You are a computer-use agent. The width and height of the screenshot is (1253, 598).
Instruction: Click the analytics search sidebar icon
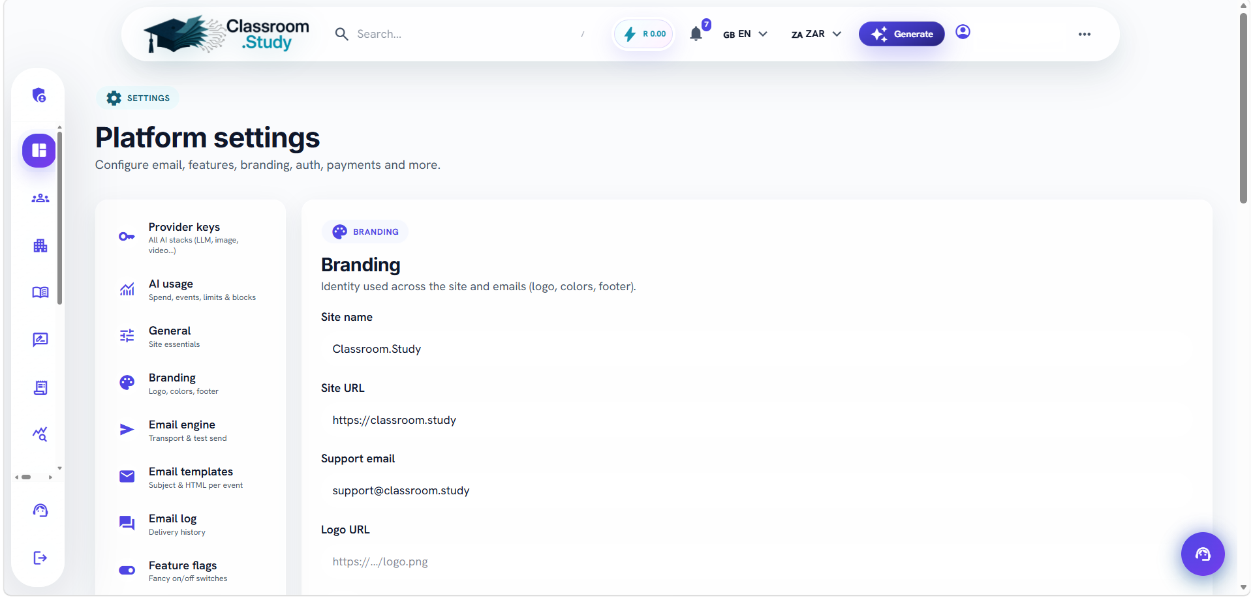(40, 434)
